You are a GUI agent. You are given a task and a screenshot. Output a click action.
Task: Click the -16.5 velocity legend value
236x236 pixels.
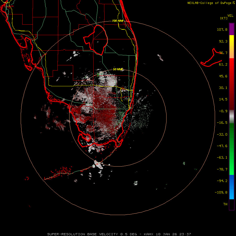pos(222,123)
